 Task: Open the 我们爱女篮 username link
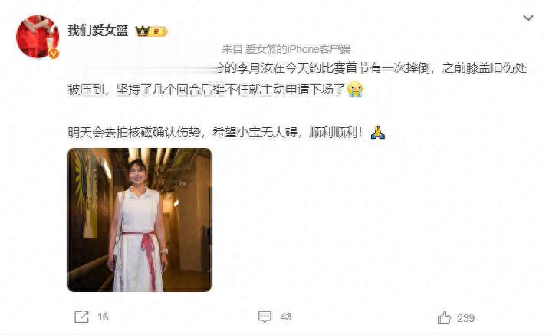click(97, 31)
